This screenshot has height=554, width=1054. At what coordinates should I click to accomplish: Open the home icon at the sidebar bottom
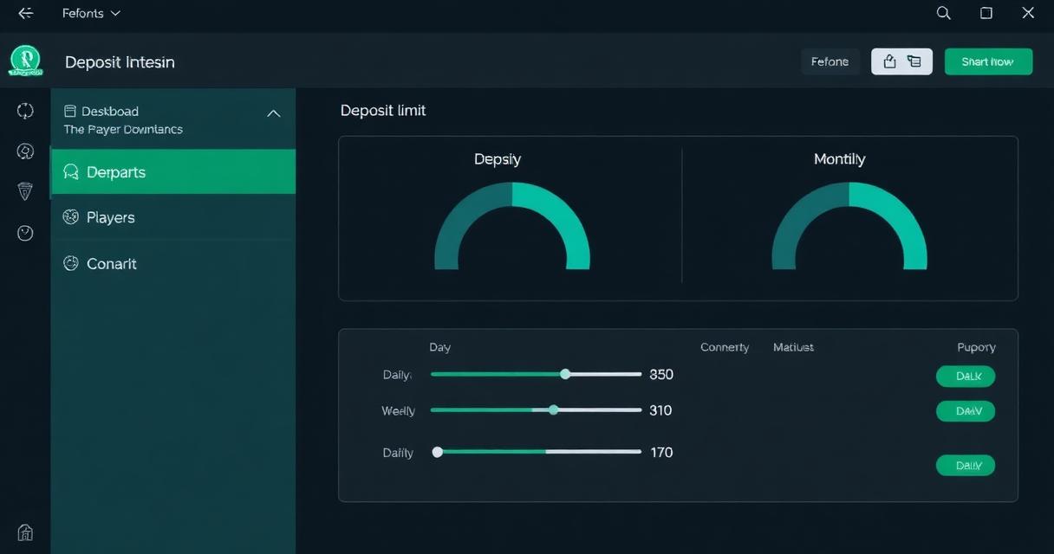[x=25, y=531]
